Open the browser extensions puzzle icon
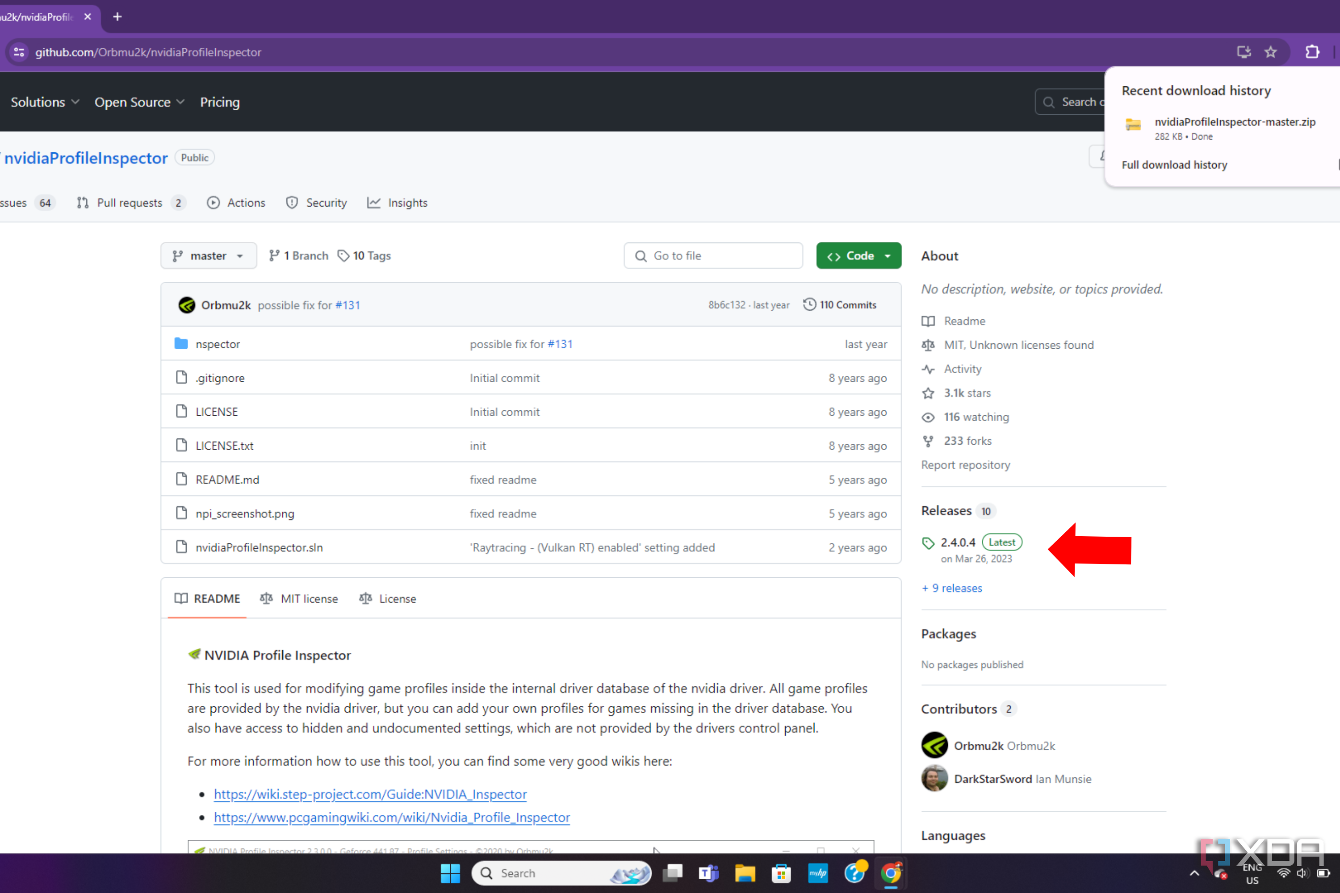Viewport: 1340px width, 893px height. [1313, 52]
